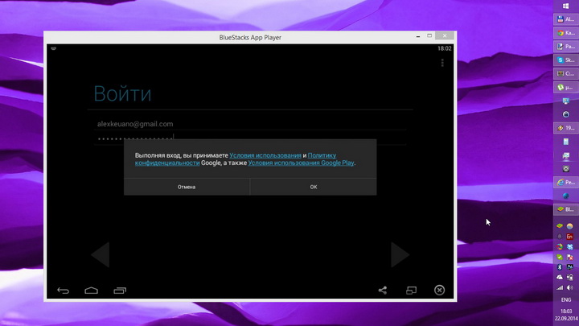The width and height of the screenshot is (579, 326).
Task: Tap the right next arrow
Action: [400, 254]
